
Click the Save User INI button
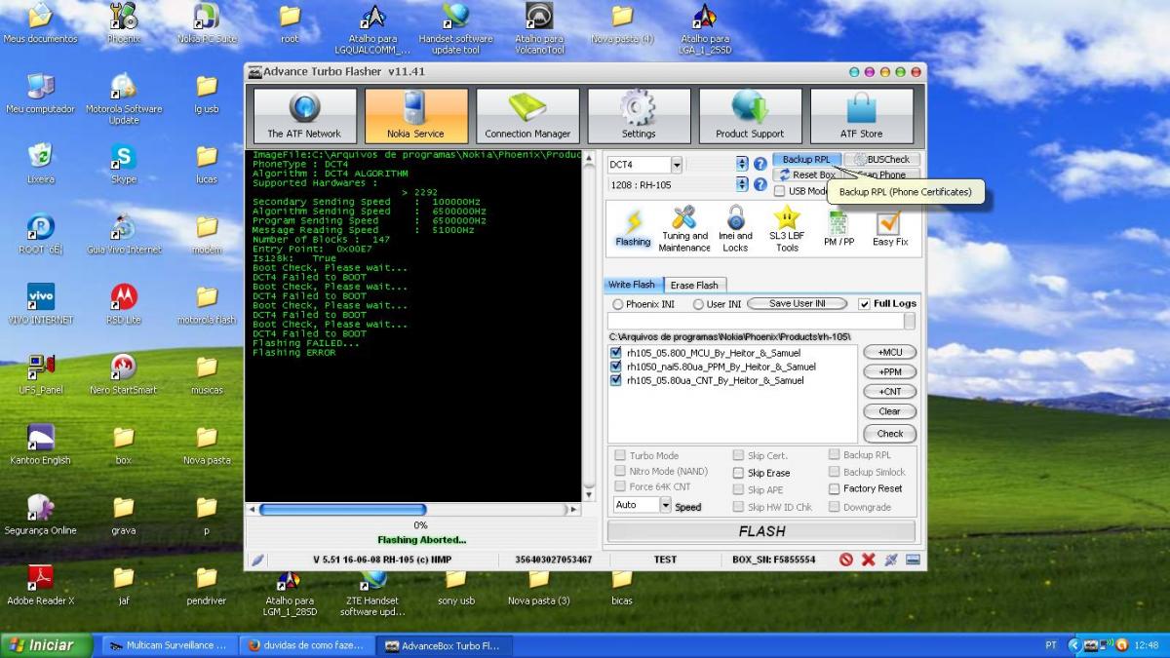click(798, 304)
